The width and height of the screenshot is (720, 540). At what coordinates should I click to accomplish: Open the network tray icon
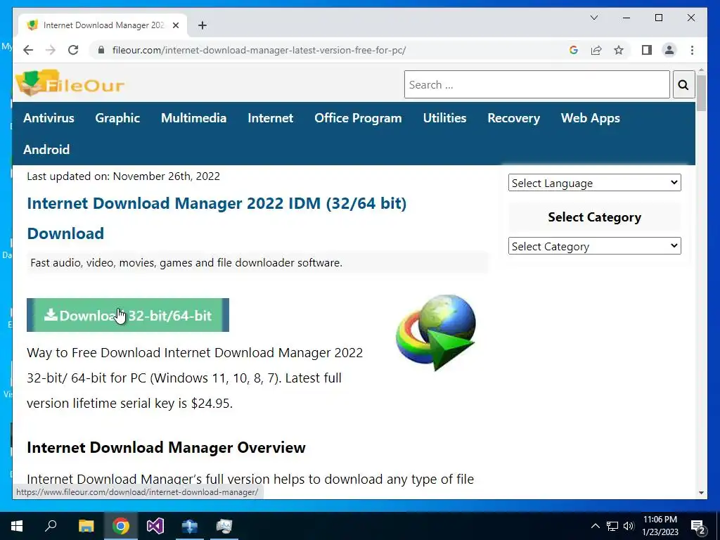coord(612,526)
